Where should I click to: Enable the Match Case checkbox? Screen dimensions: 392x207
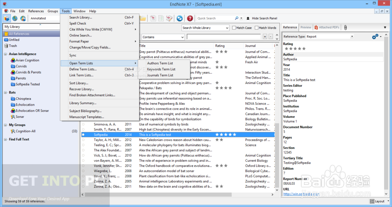click(234, 28)
